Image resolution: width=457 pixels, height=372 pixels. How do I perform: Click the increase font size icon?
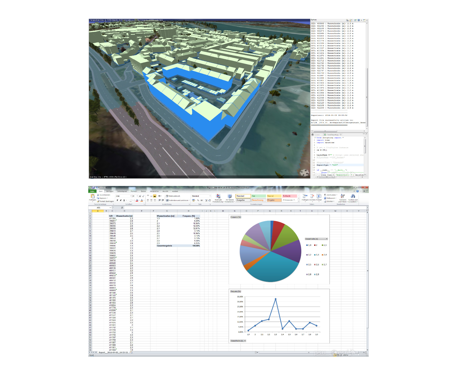[140, 196]
